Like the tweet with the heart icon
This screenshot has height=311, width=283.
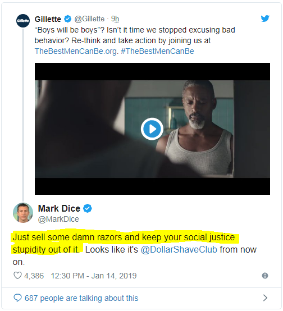click(17, 276)
